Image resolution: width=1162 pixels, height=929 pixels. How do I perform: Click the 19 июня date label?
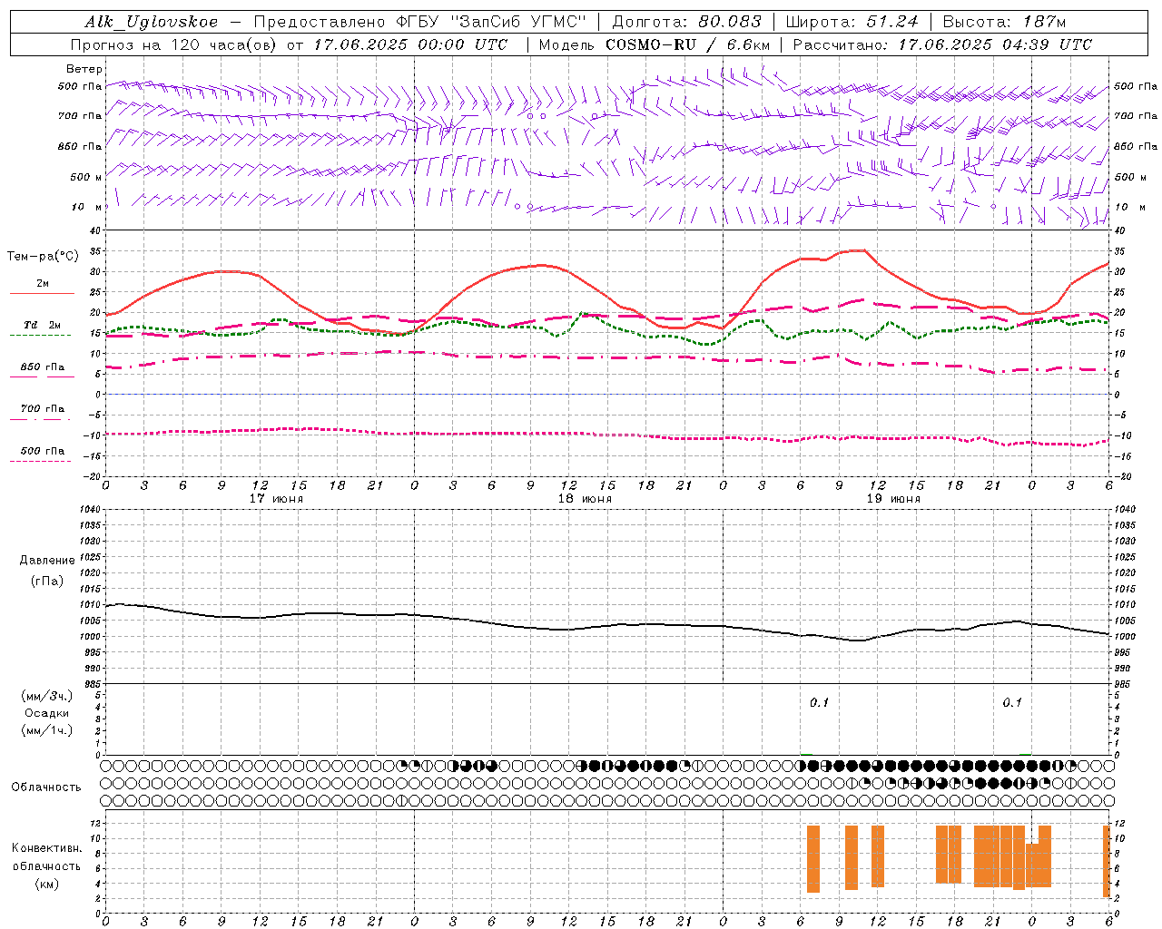[x=893, y=499]
